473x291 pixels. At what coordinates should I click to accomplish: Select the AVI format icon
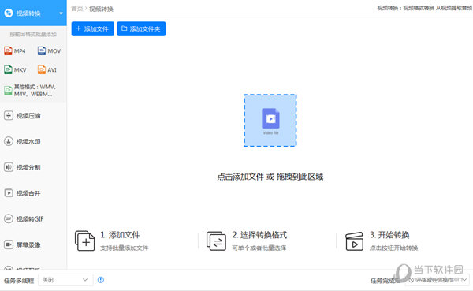42,69
